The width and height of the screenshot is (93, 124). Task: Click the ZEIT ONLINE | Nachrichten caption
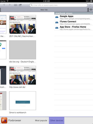22,36
